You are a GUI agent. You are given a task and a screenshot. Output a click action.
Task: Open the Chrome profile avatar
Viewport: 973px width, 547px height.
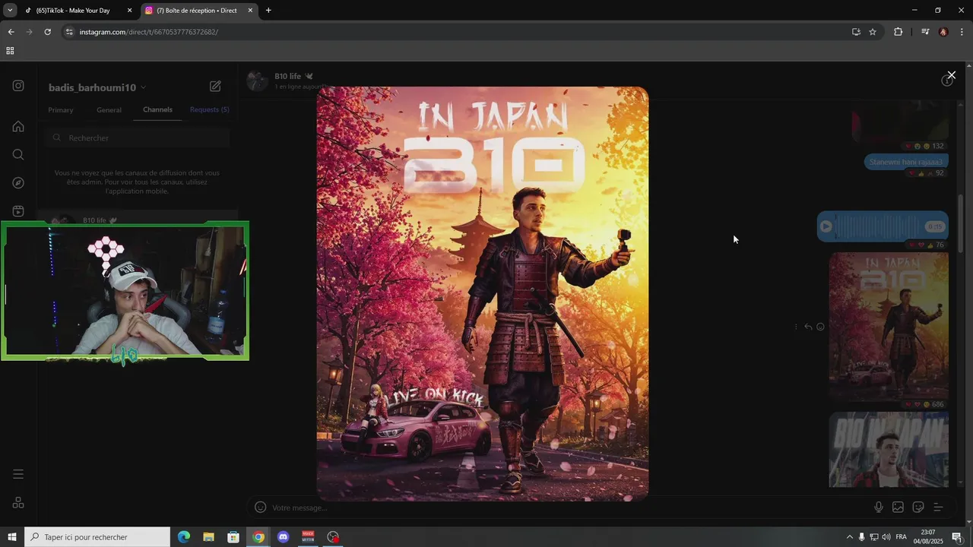click(x=943, y=32)
